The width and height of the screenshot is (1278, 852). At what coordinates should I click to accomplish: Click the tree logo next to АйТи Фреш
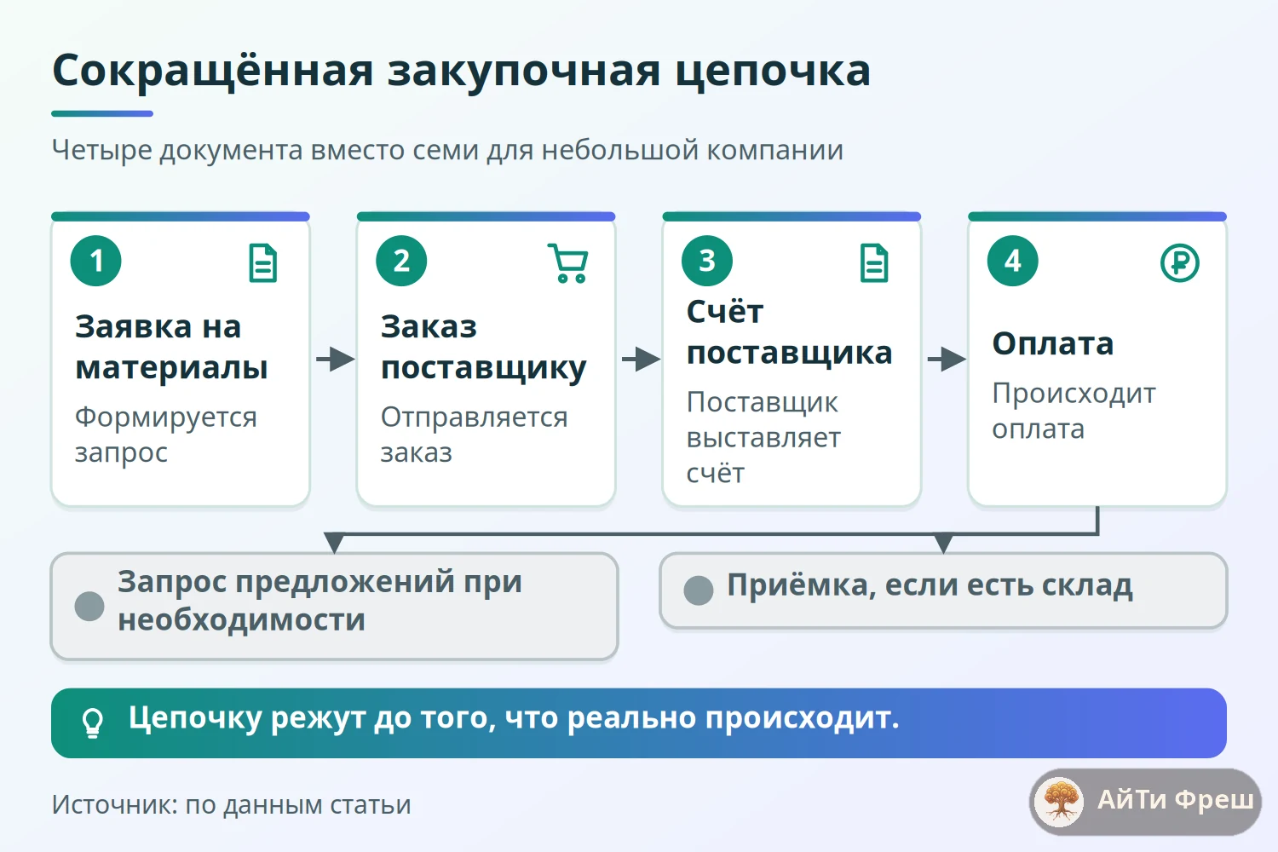click(1060, 800)
